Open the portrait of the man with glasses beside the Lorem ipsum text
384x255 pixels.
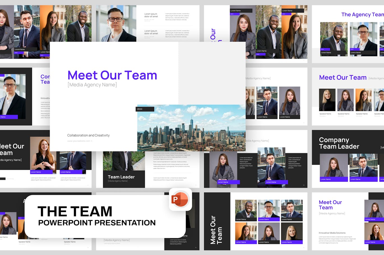tap(116, 23)
